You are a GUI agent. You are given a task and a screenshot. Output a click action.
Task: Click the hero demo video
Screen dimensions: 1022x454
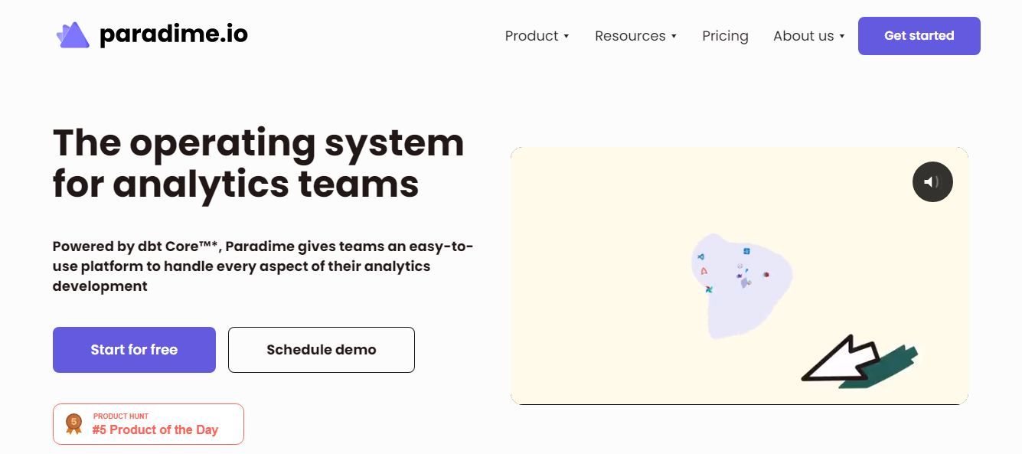click(x=739, y=276)
